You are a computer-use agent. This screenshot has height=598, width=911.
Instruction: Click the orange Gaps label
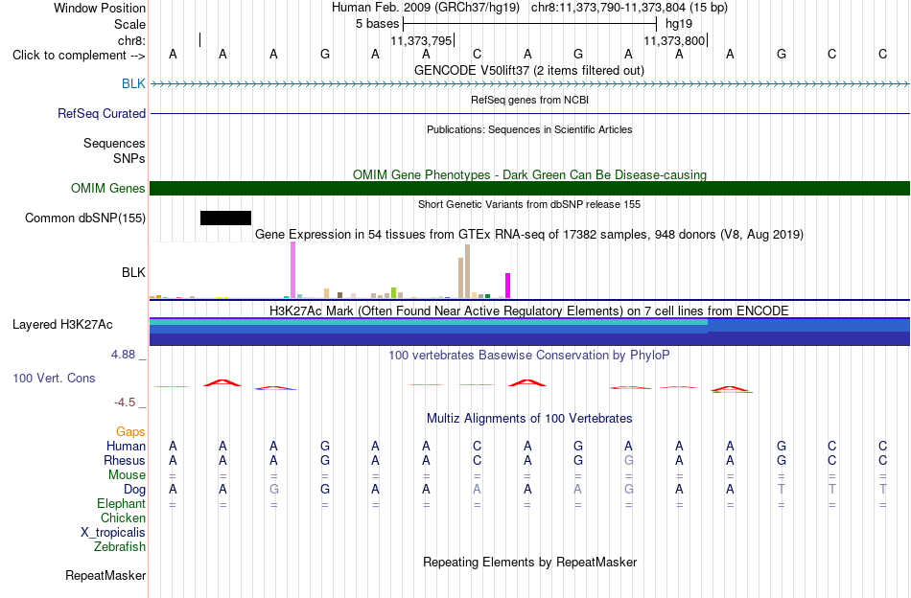click(130, 431)
